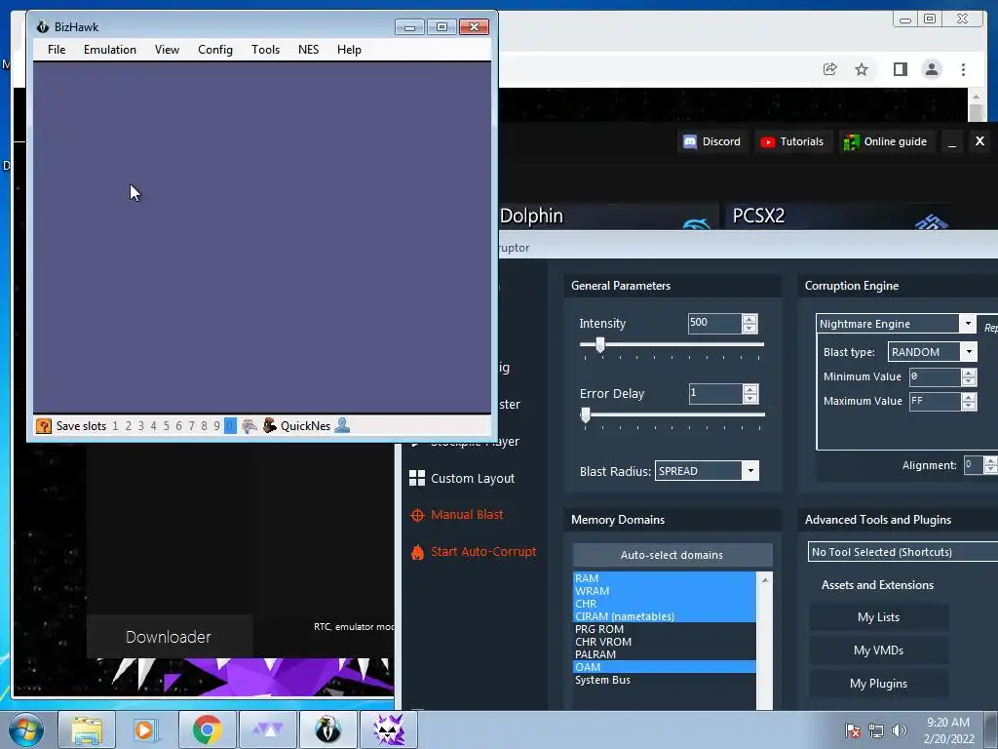Viewport: 998px width, 749px height.
Task: Open the Emulation menu
Action: 109,50
